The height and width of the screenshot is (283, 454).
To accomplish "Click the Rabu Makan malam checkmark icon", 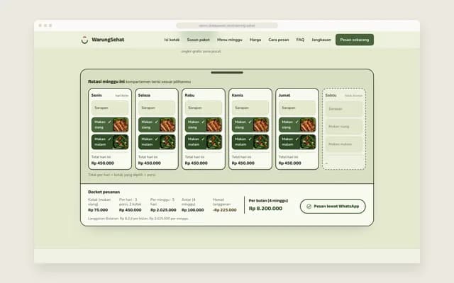I will tap(203, 139).
